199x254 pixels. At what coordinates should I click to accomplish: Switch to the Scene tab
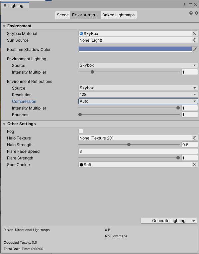pos(62,15)
